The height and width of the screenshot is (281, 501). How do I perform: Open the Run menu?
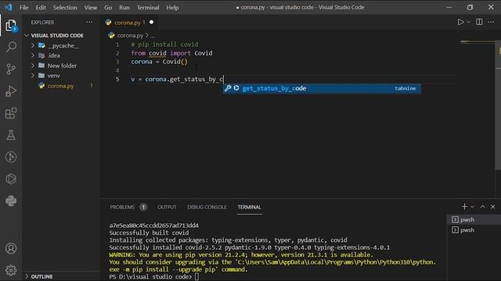tap(124, 7)
